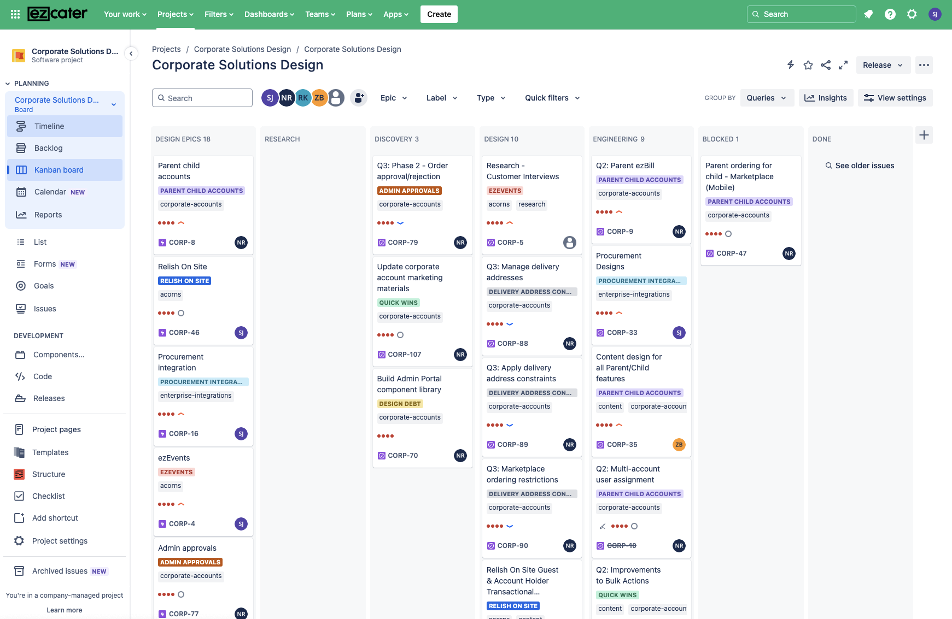
Task: Click the RELISH ON SITE label on CORP-46
Action: (x=185, y=281)
